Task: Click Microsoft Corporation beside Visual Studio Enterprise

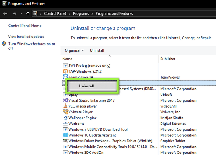Action: 178,100
